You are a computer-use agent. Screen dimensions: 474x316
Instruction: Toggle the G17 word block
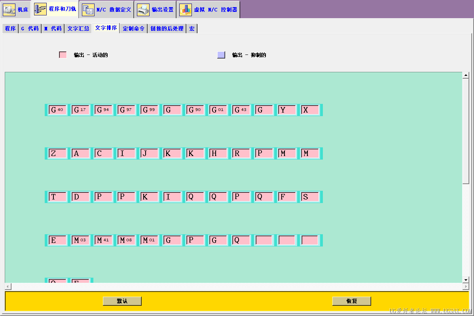[x=80, y=110]
